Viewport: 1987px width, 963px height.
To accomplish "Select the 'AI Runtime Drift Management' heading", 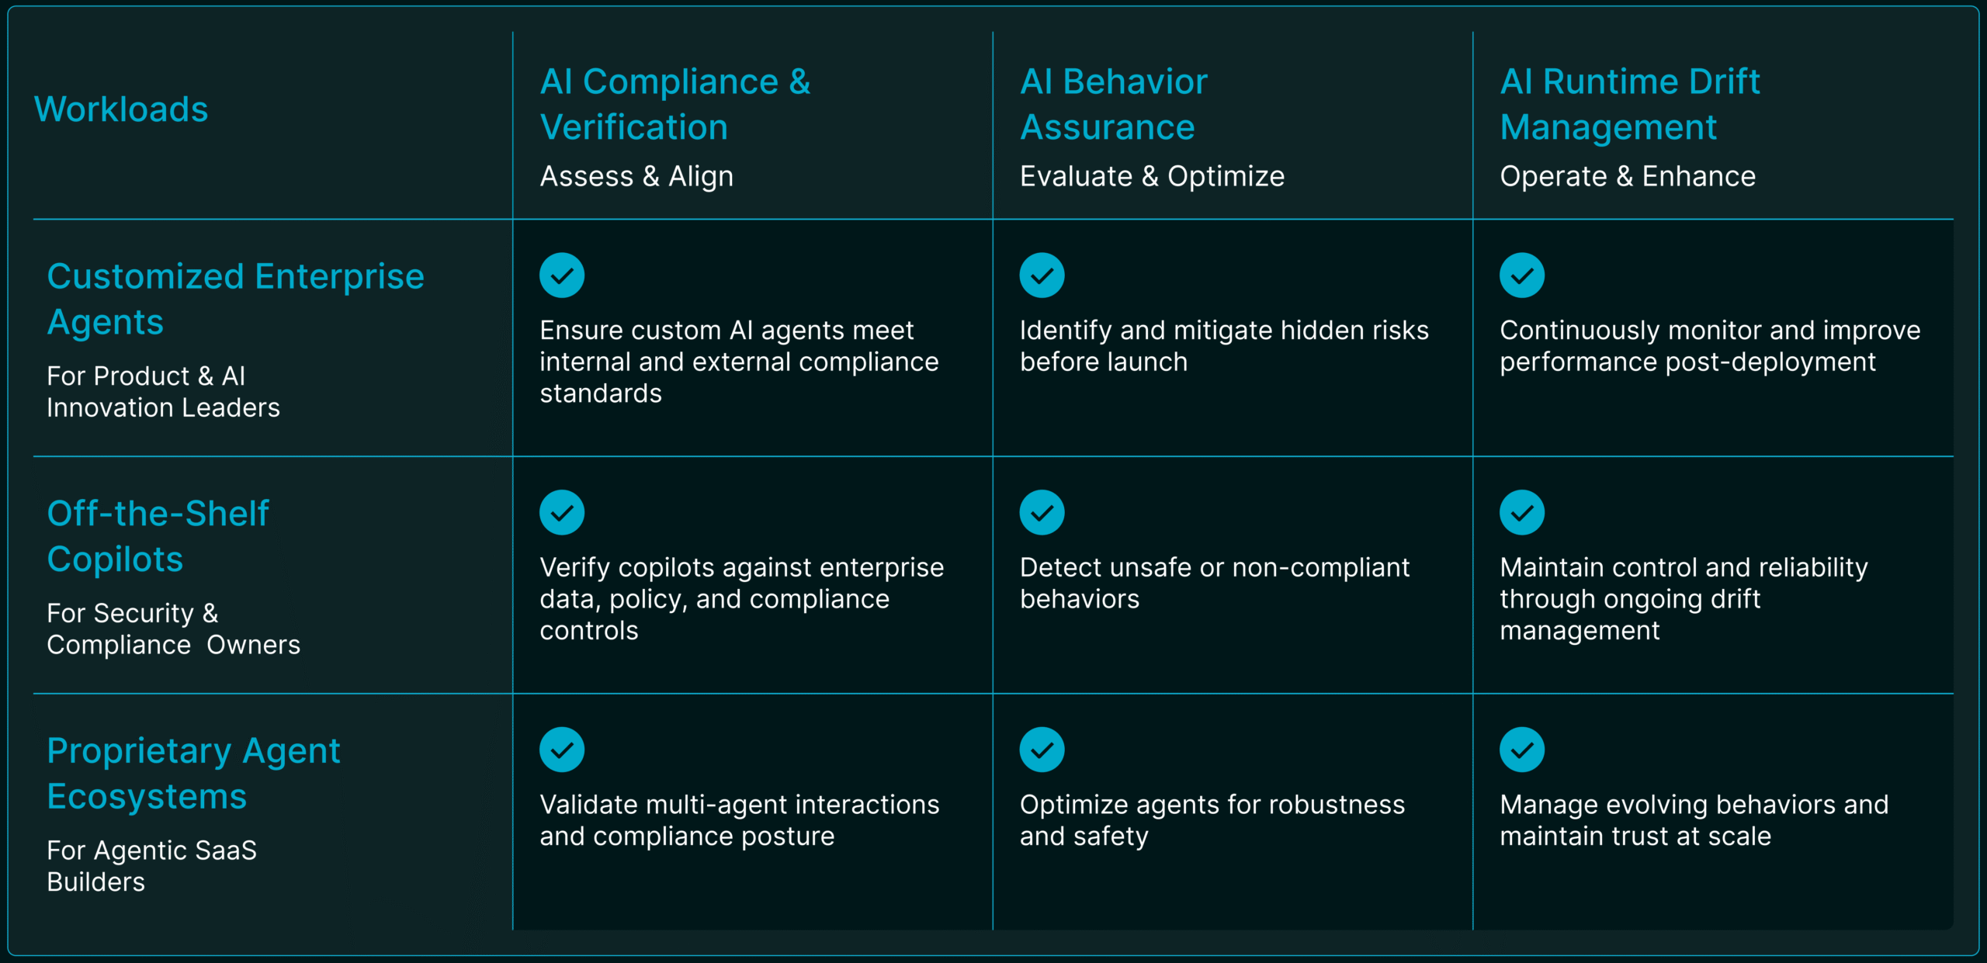I will (x=1629, y=104).
